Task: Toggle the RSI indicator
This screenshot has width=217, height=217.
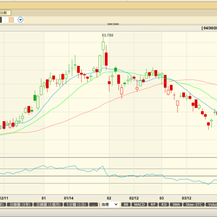Action: (164, 204)
